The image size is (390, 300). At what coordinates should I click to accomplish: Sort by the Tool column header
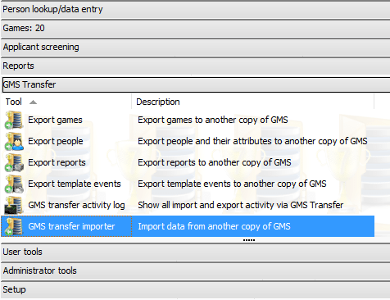point(66,102)
